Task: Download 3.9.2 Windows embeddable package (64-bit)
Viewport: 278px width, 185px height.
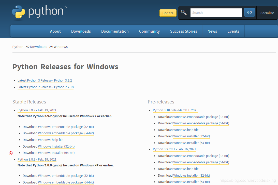Action: 66,133
